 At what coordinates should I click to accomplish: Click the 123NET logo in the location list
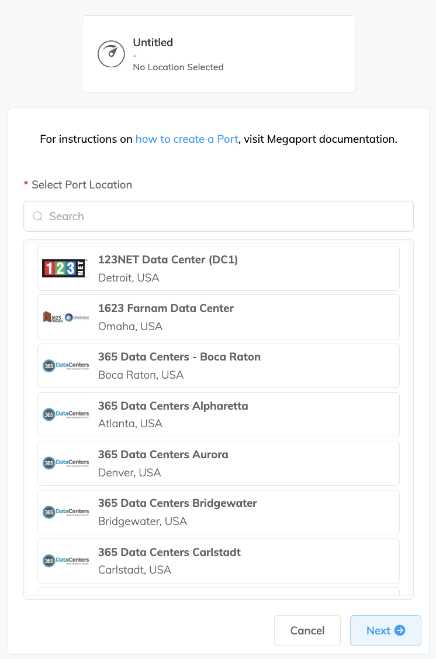click(x=65, y=267)
